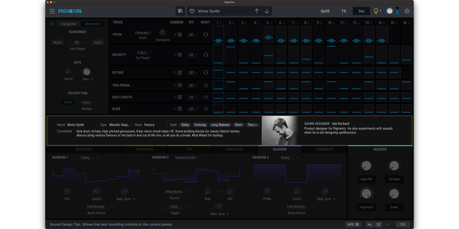459x229 pixels.
Task: Open the Sync rate dropdown under Rate
Action: coord(87,79)
